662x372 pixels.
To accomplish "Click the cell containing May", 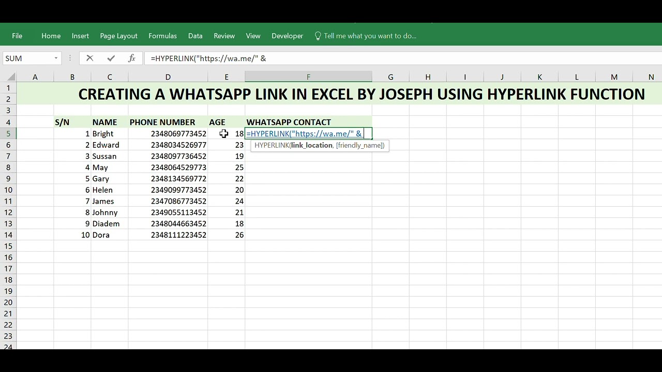I will coord(109,167).
